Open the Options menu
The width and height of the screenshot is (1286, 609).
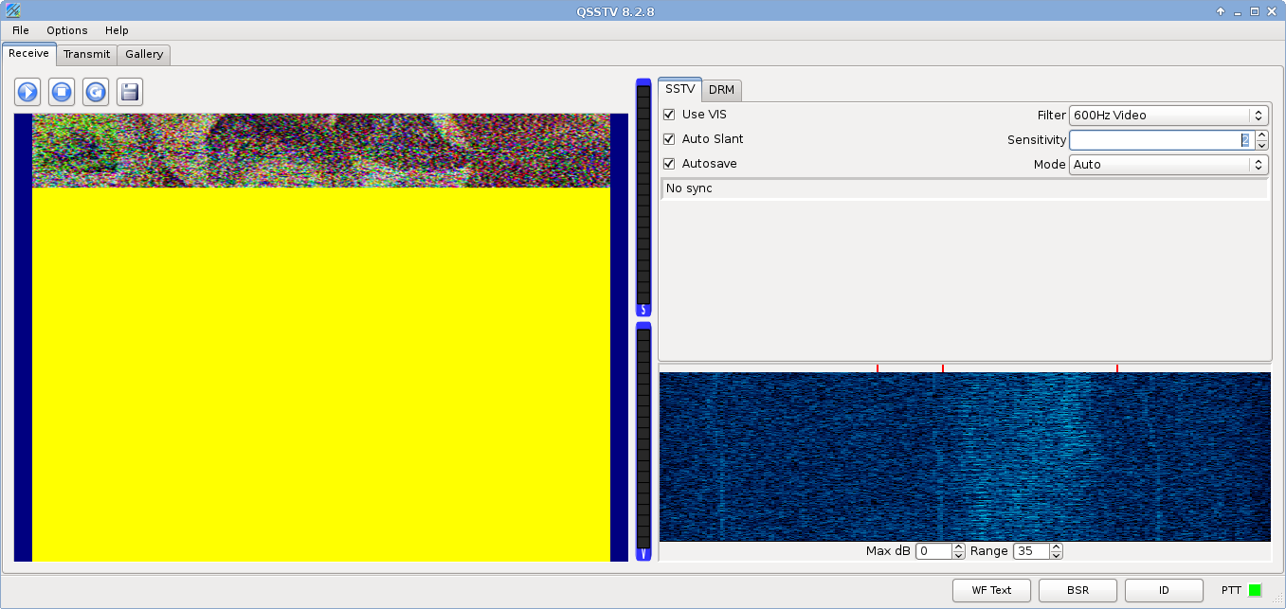tap(67, 30)
